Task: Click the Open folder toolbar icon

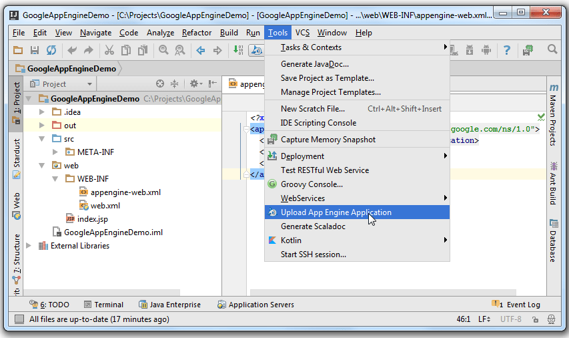Action: 18,50
